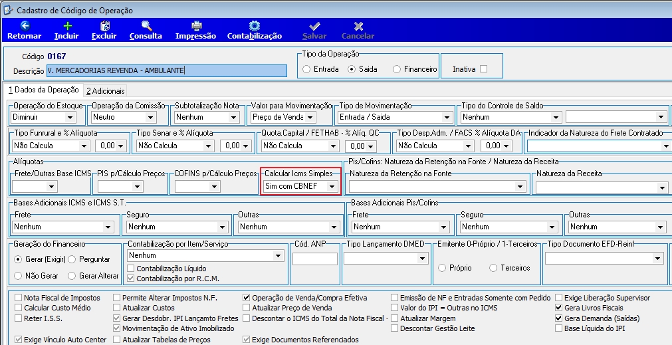672x345 pixels.
Task: Toggle the Inativa checkbox
Action: (483, 69)
